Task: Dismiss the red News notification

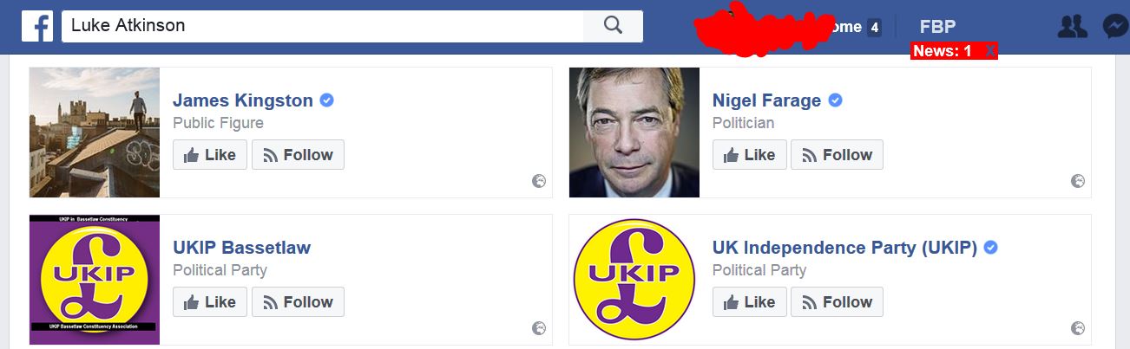Action: (990, 51)
